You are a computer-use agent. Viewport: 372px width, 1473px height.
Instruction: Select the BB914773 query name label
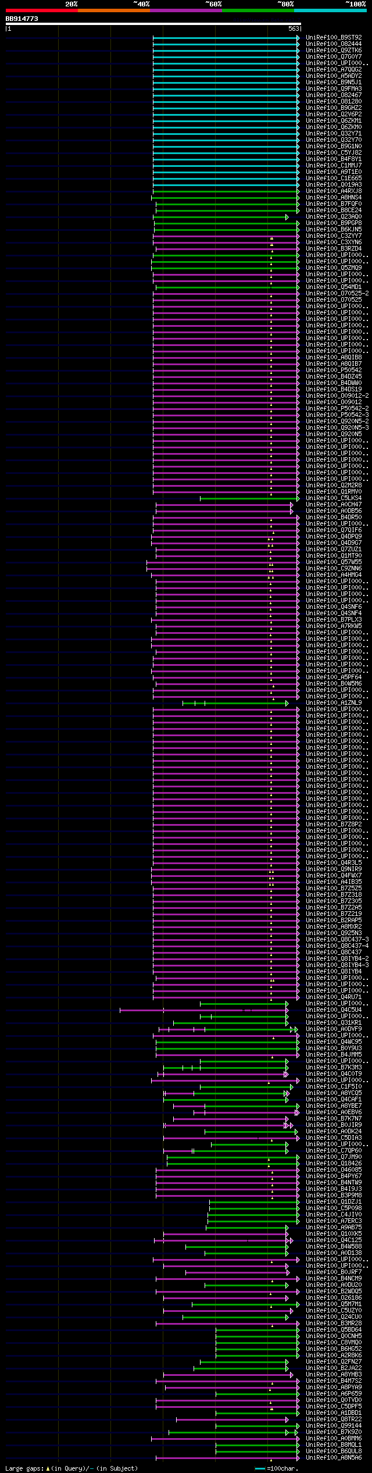(22, 19)
